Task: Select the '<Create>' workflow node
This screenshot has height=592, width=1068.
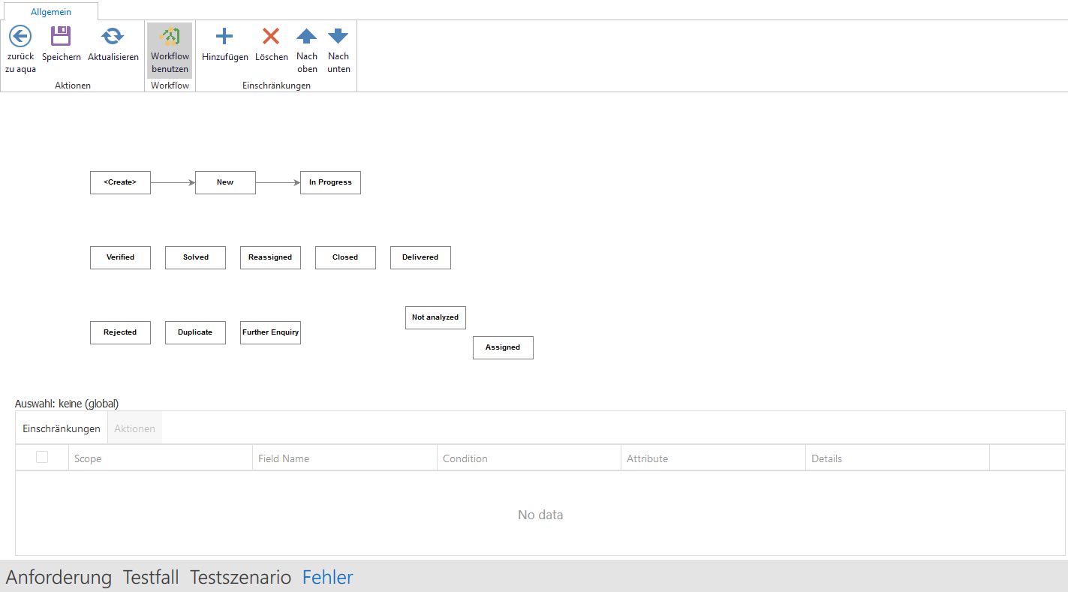Action: point(120,182)
